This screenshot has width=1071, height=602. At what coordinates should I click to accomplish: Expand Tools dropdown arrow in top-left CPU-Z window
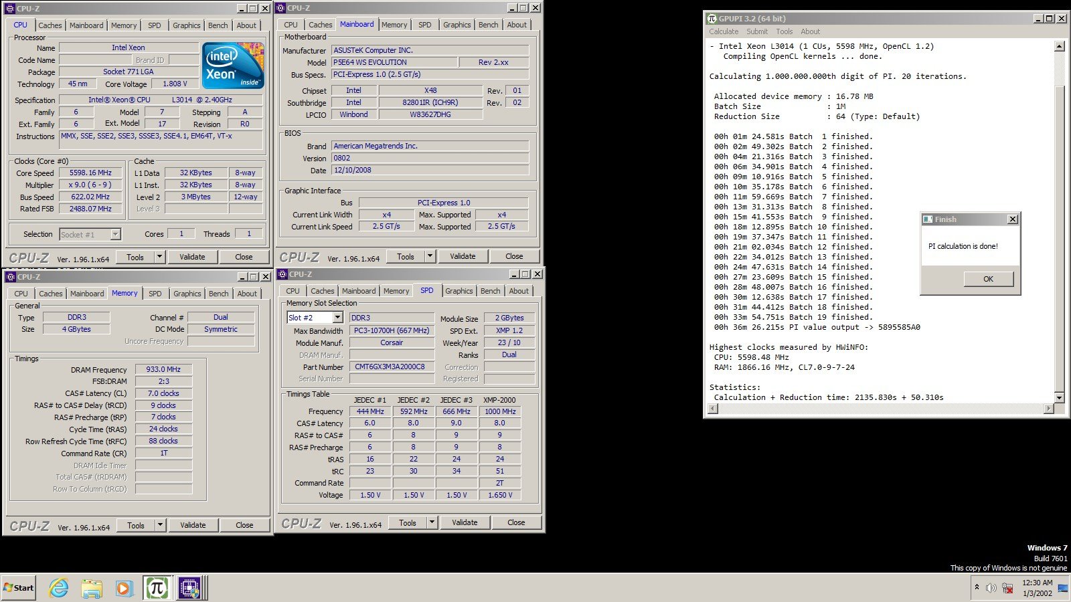pos(159,257)
